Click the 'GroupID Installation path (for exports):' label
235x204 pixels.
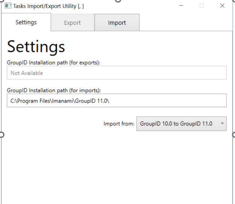pyautogui.click(x=53, y=63)
